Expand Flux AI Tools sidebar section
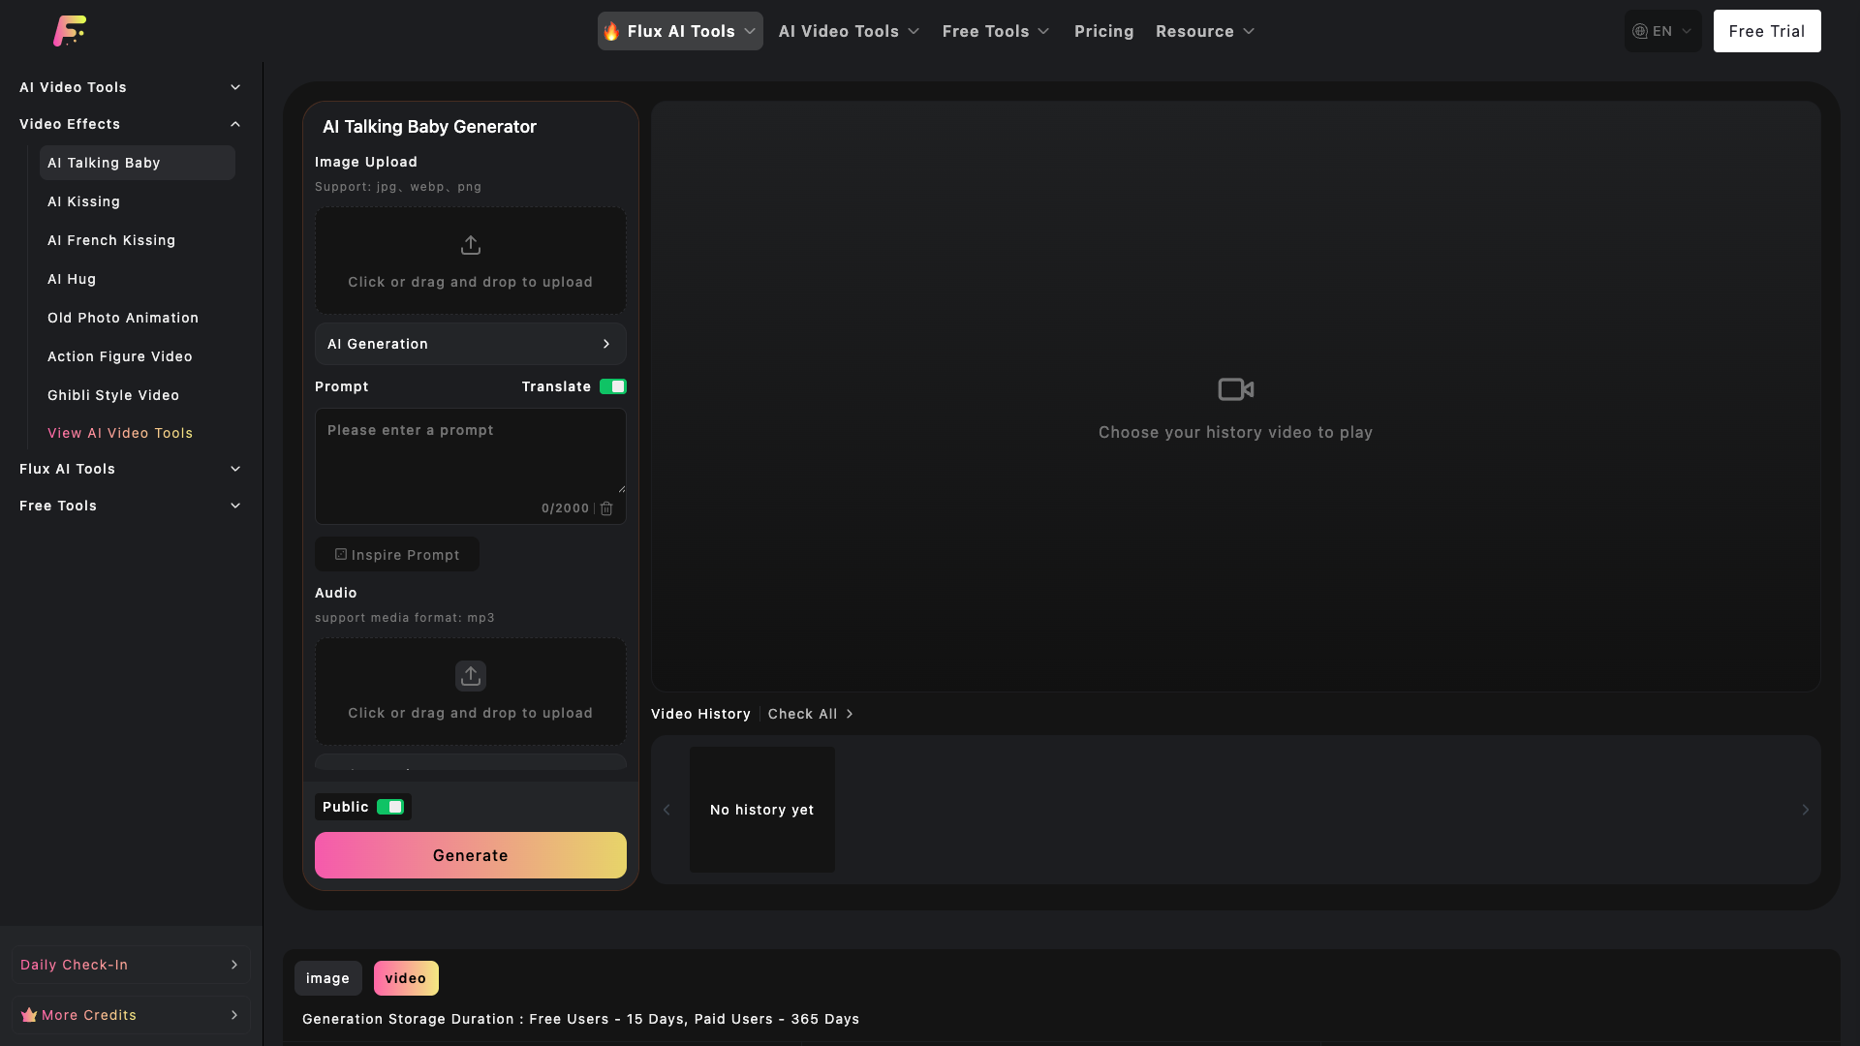This screenshot has width=1860, height=1046. pos(131,469)
